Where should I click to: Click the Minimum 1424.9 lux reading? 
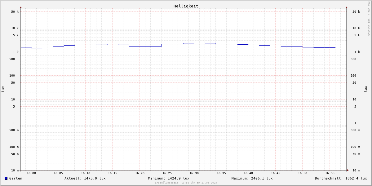(x=169, y=178)
